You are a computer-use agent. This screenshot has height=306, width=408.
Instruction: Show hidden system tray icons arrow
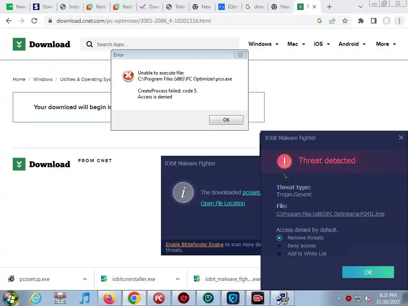[x=339, y=298]
